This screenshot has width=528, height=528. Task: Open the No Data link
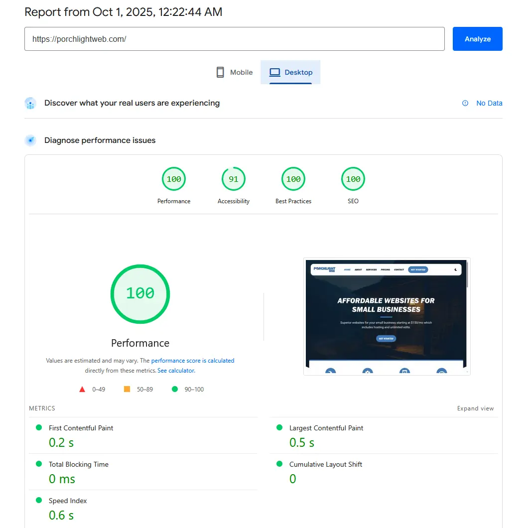pos(489,103)
